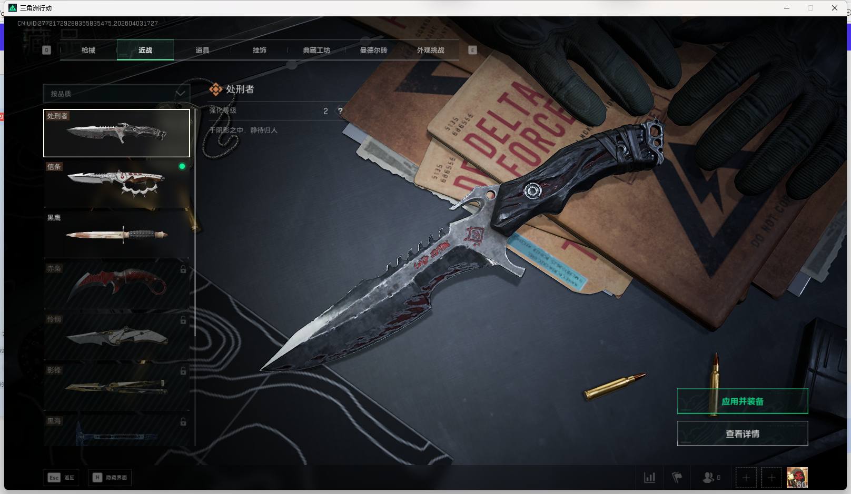
Task: Select the 近战 tab
Action: click(145, 50)
